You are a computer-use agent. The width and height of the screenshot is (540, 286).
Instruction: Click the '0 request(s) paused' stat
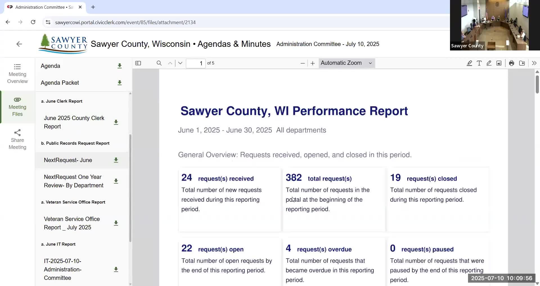(x=422, y=248)
